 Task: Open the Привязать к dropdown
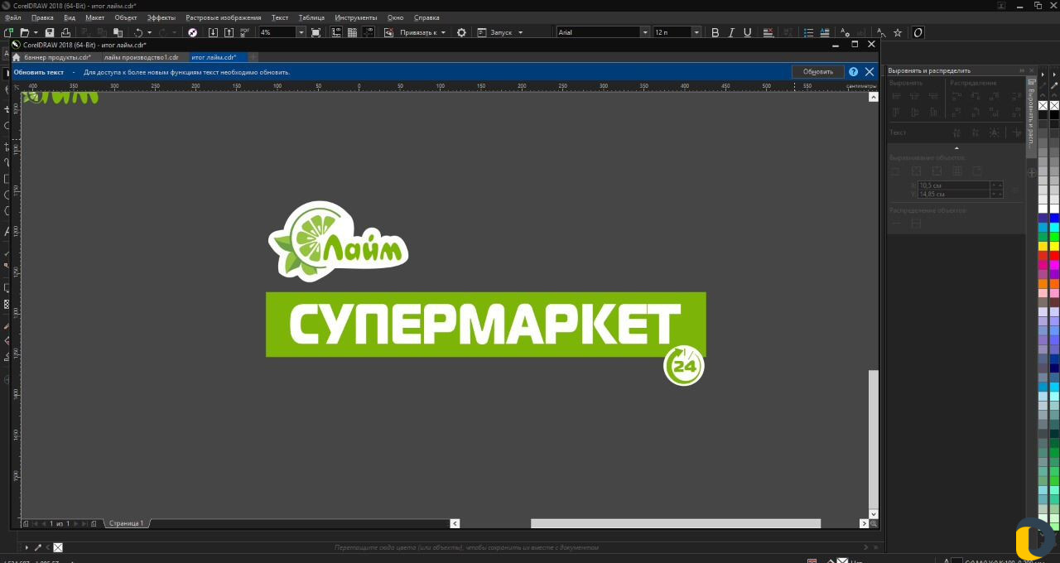coord(422,32)
